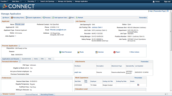
Task: Open Process Application help icon
Action: coord(19,46)
